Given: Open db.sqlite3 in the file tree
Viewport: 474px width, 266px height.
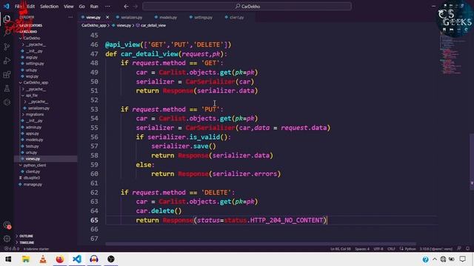Looking at the screenshot, I should click(x=31, y=178).
